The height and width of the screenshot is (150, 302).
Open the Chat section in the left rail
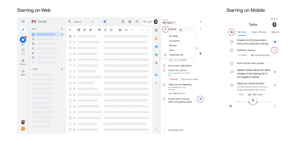point(23,51)
